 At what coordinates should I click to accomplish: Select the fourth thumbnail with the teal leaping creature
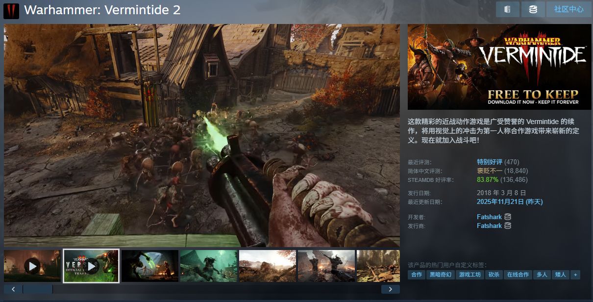[209, 266]
